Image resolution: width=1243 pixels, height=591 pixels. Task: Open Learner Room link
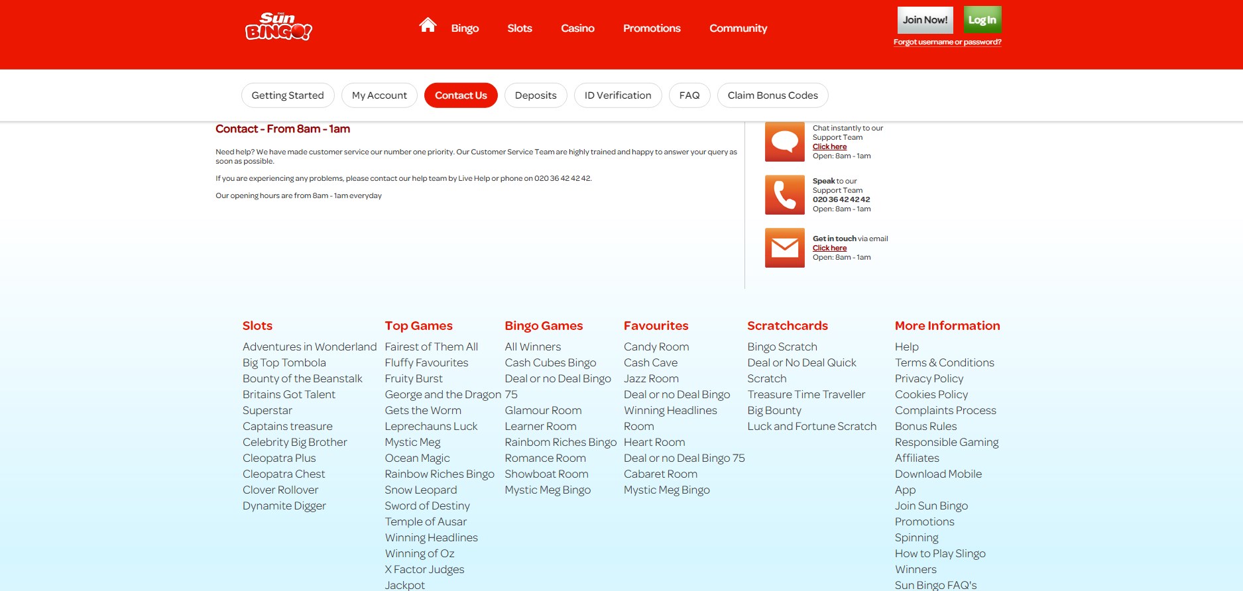coord(540,426)
